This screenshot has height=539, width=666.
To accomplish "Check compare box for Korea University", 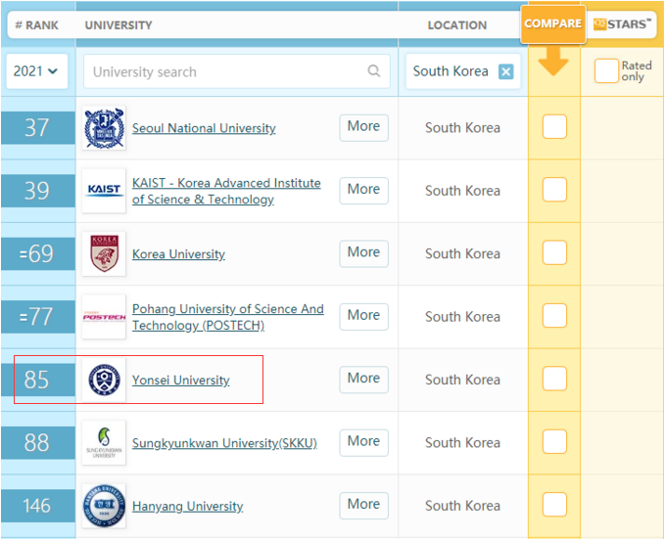I will click(554, 252).
